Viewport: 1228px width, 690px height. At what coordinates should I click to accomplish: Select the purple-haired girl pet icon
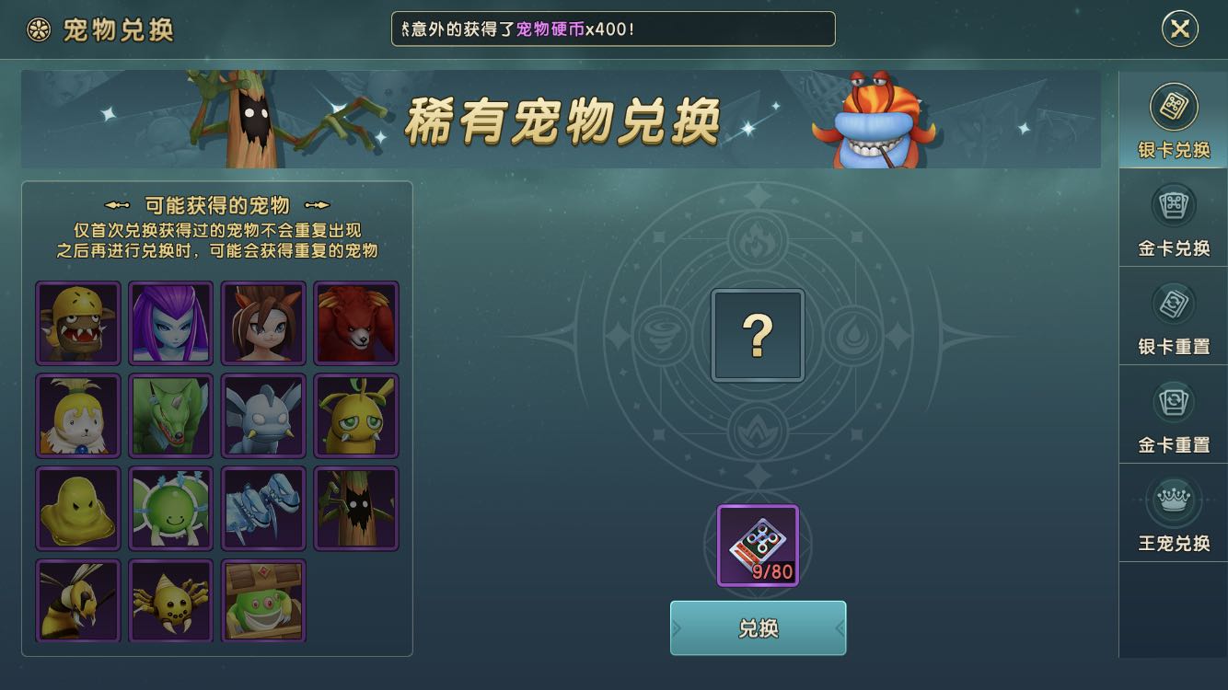(x=170, y=323)
